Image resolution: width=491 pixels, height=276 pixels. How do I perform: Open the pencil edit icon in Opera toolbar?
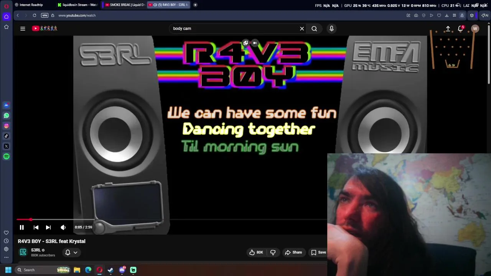point(408,15)
